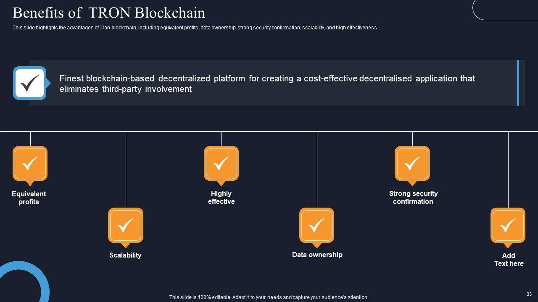Image resolution: width=538 pixels, height=302 pixels.
Task: Click the orange checkmark above Highly effective
Action: (x=221, y=164)
